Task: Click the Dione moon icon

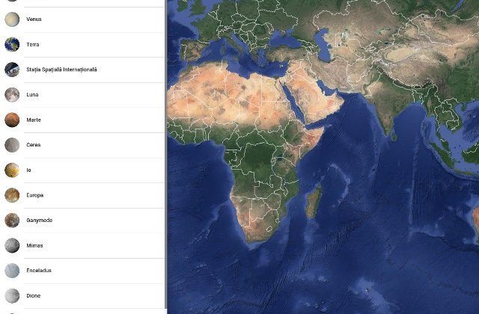Action: [x=12, y=296]
